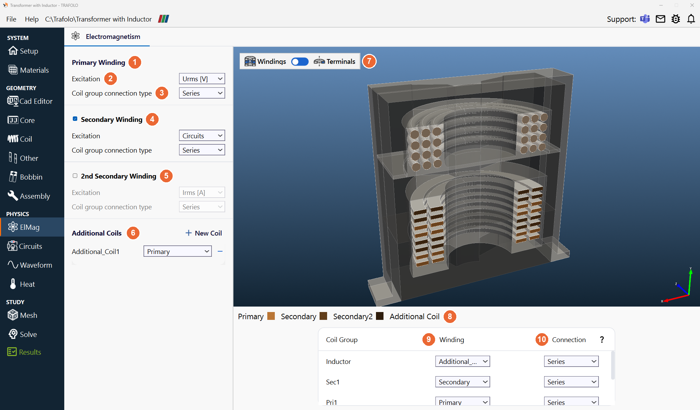The image size is (700, 410).
Task: Click the coil group table scrollbar
Action: pos(612,365)
